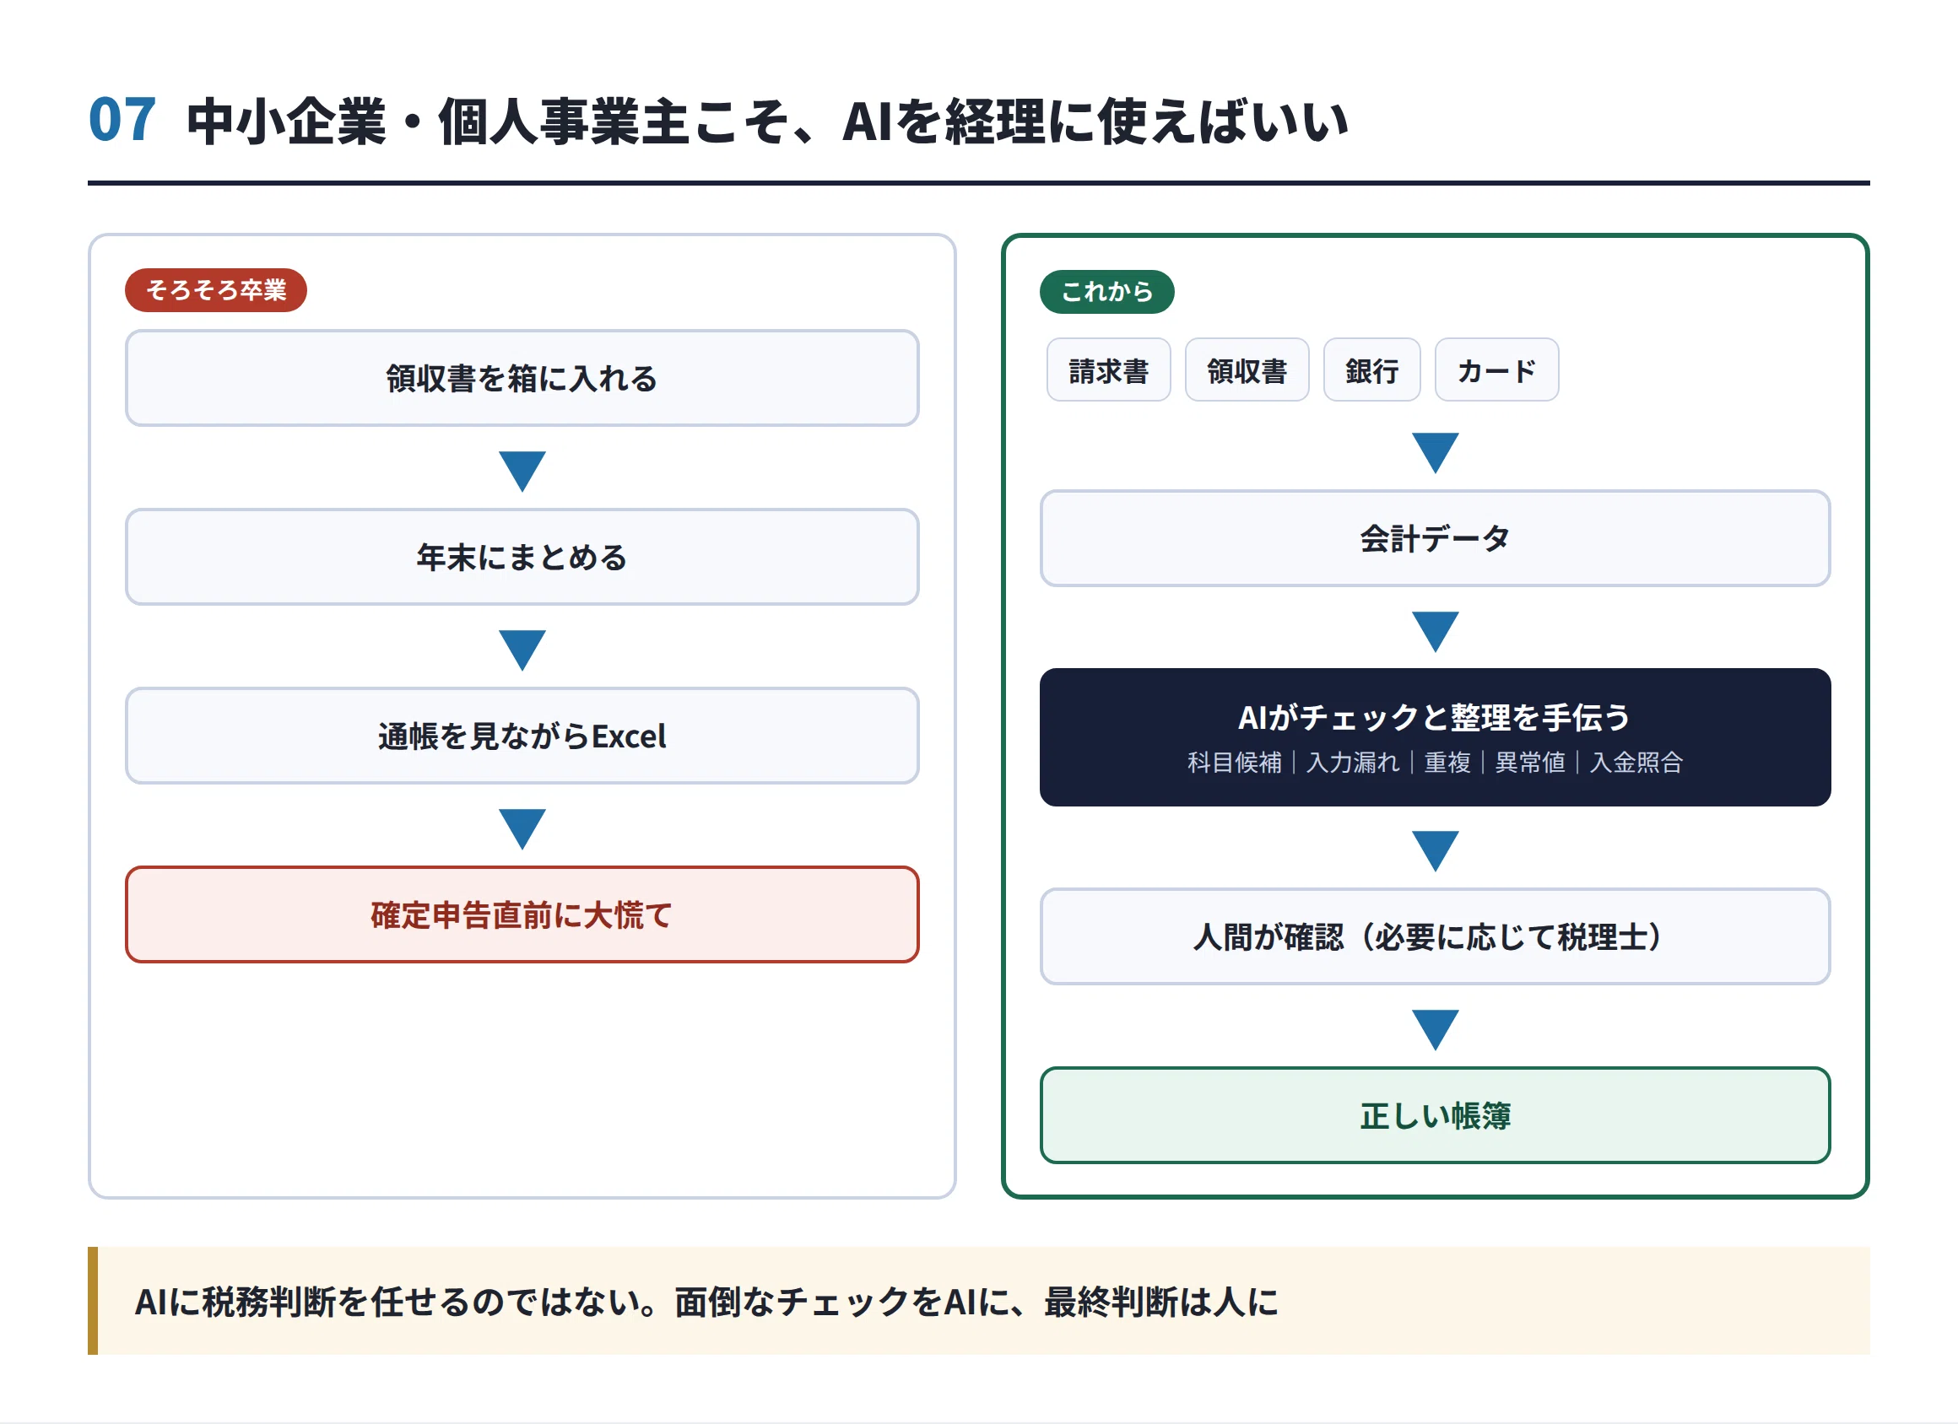Click the green 正しい帳簿 box
This screenshot has width=1958, height=1424.
1435,1116
